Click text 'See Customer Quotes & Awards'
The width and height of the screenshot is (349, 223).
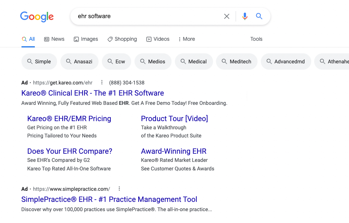tap(177, 169)
